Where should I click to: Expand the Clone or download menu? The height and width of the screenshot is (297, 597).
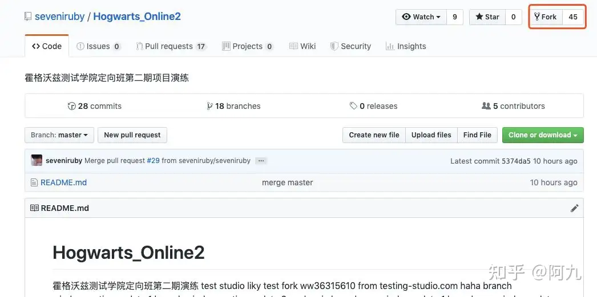(x=543, y=135)
